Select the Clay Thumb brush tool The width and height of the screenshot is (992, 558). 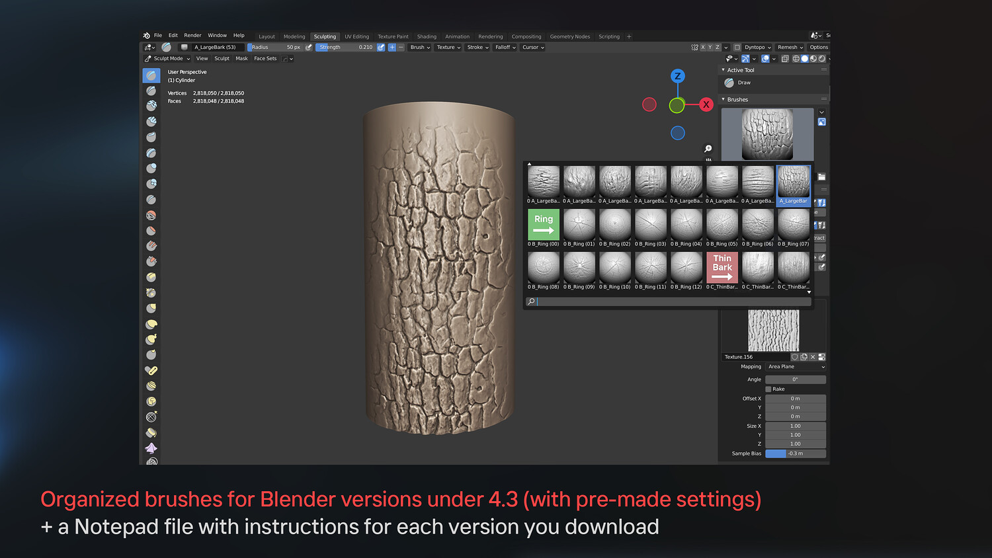pyautogui.click(x=151, y=137)
